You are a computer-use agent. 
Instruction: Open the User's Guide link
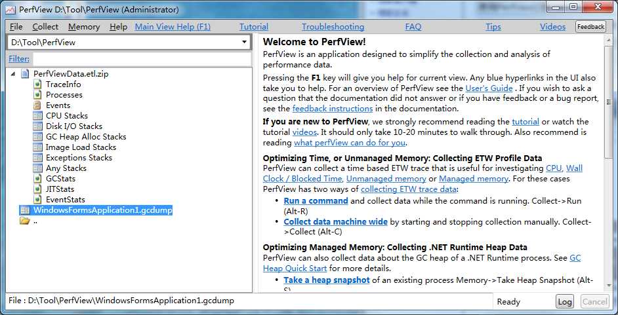(x=489, y=88)
